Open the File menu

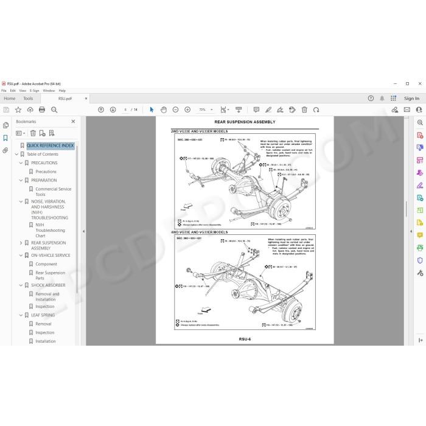4,91
